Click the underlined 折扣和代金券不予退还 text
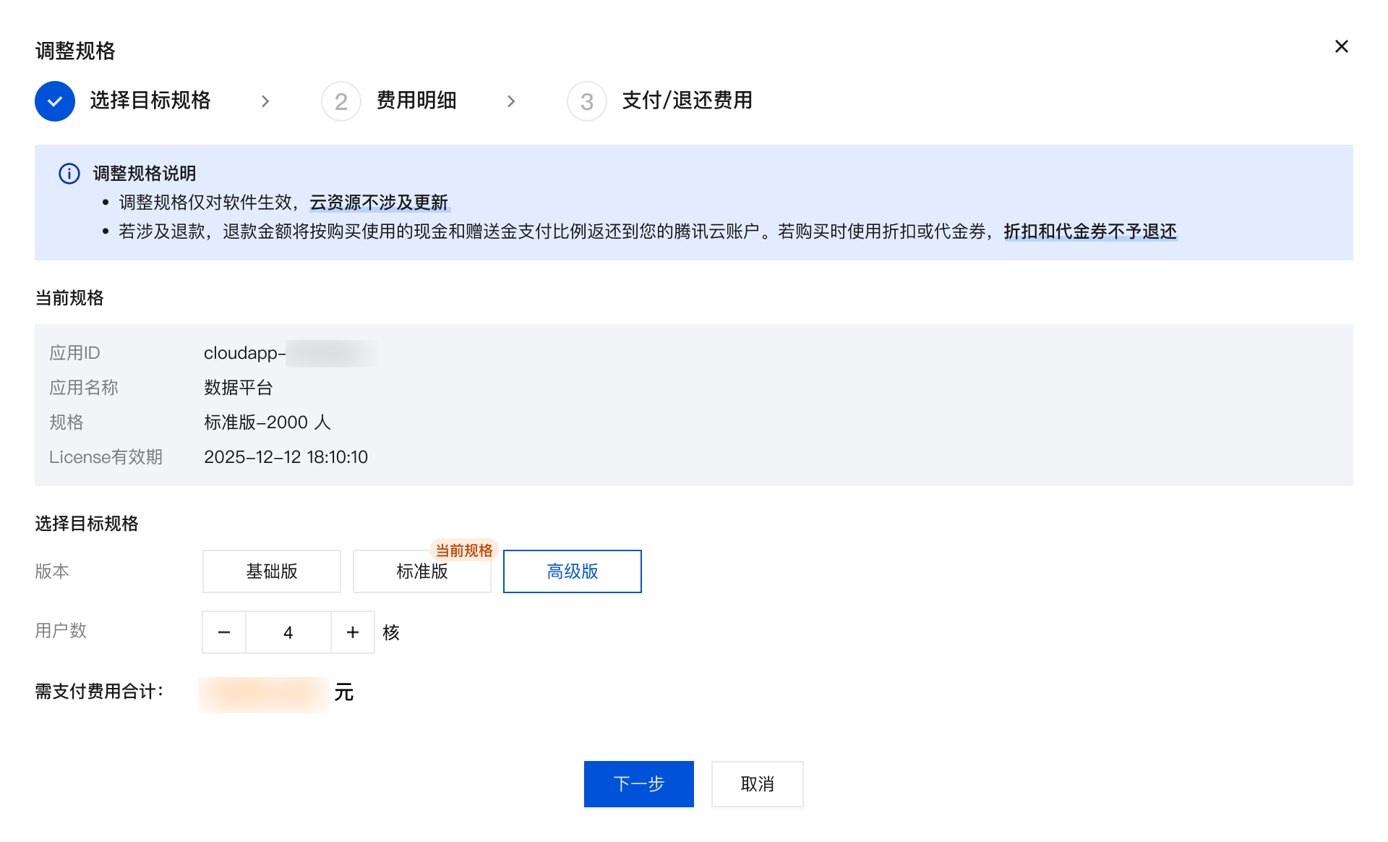This screenshot has width=1388, height=842. [1090, 231]
